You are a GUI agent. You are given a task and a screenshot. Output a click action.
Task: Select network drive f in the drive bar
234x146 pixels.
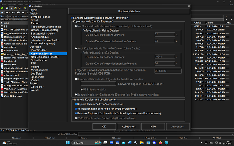click(18, 13)
